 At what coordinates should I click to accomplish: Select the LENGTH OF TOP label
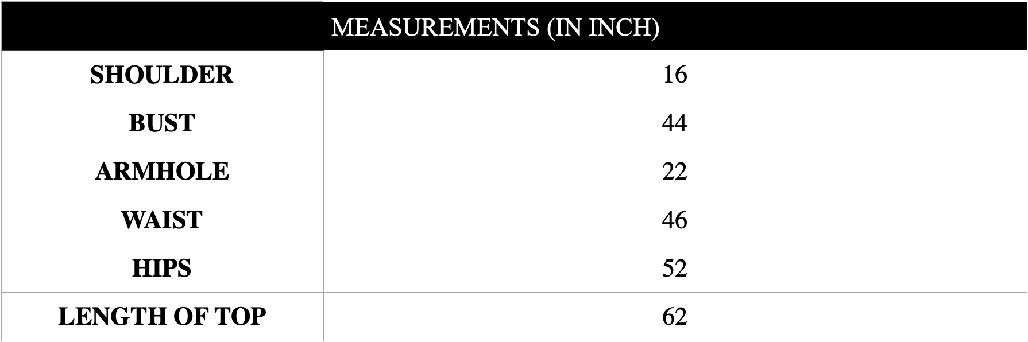[x=162, y=316]
